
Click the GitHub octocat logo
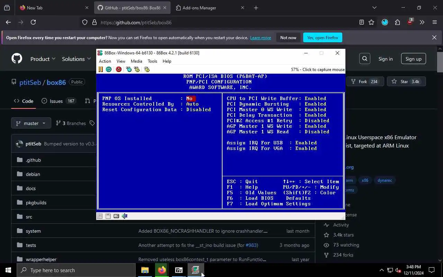click(x=17, y=59)
